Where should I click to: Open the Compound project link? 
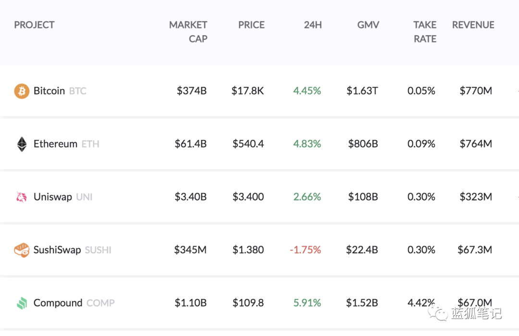pos(58,303)
